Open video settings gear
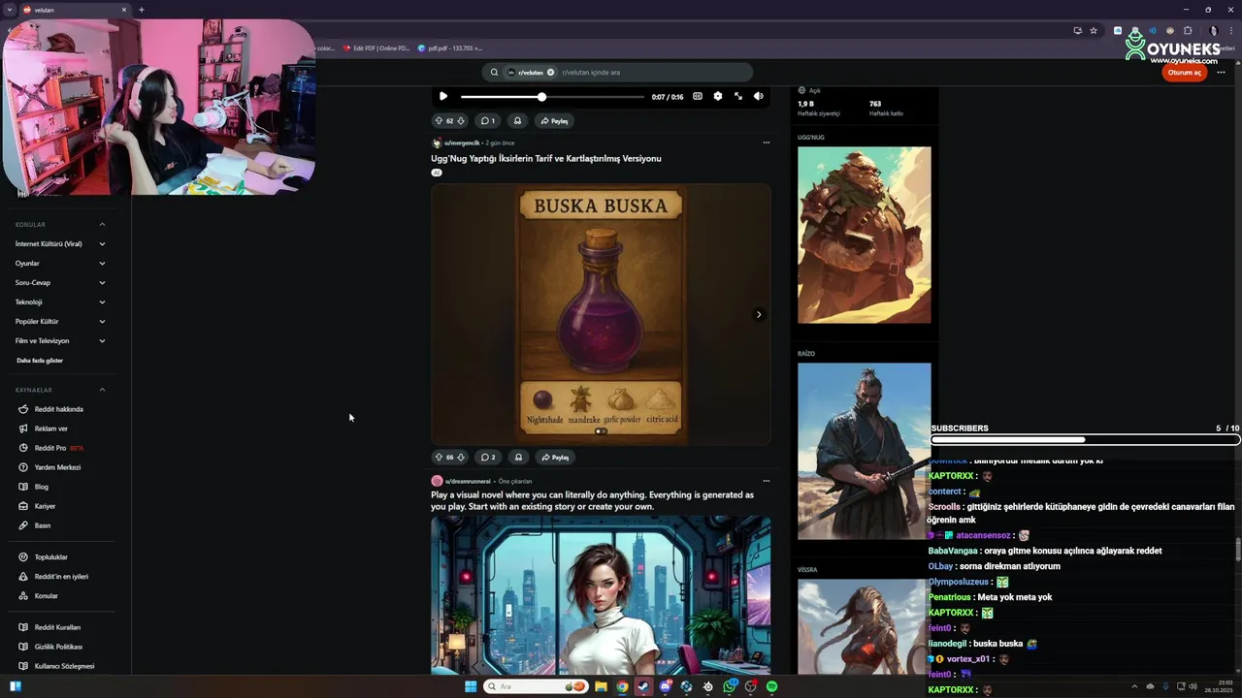 718,96
